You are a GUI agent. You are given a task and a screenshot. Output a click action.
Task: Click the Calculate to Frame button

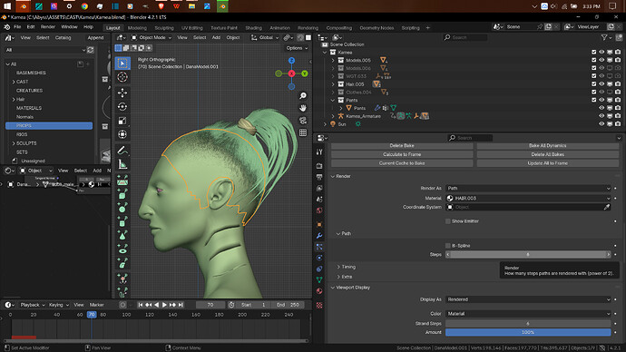click(402, 154)
